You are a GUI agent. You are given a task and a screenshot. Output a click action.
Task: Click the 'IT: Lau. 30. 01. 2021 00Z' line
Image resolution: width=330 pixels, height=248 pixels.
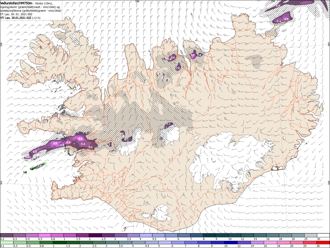(16, 14)
